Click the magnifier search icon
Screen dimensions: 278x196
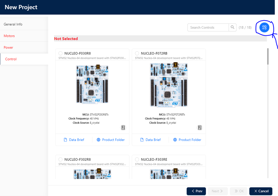click(x=232, y=28)
